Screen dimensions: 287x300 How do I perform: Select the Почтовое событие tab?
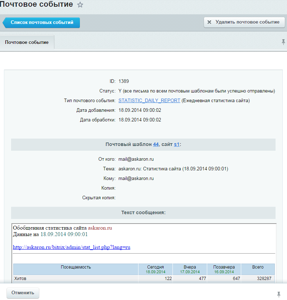click(x=27, y=42)
